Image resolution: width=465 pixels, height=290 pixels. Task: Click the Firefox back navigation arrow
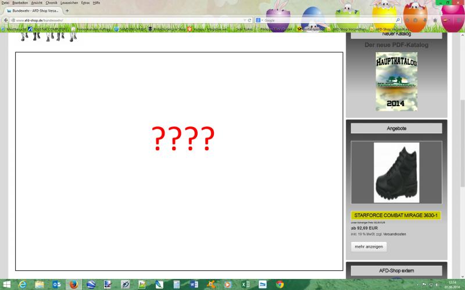5,20
